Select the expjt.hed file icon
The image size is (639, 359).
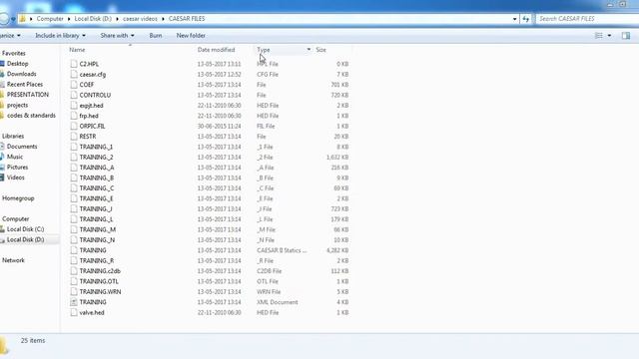click(74, 106)
